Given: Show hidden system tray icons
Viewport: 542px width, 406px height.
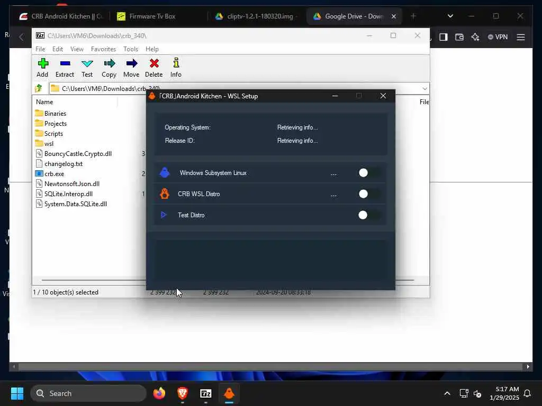Looking at the screenshot, I should (447, 393).
